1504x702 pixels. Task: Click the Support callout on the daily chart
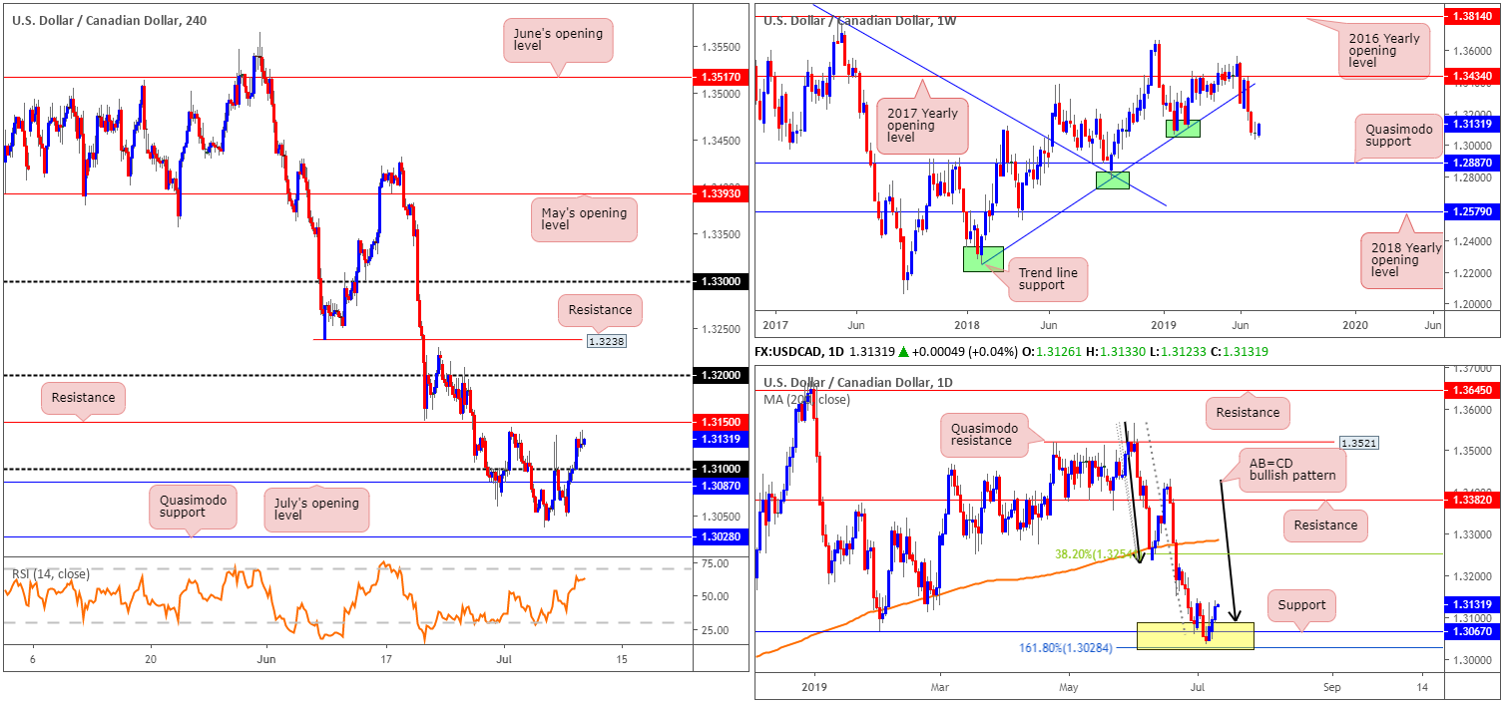[x=1302, y=605]
